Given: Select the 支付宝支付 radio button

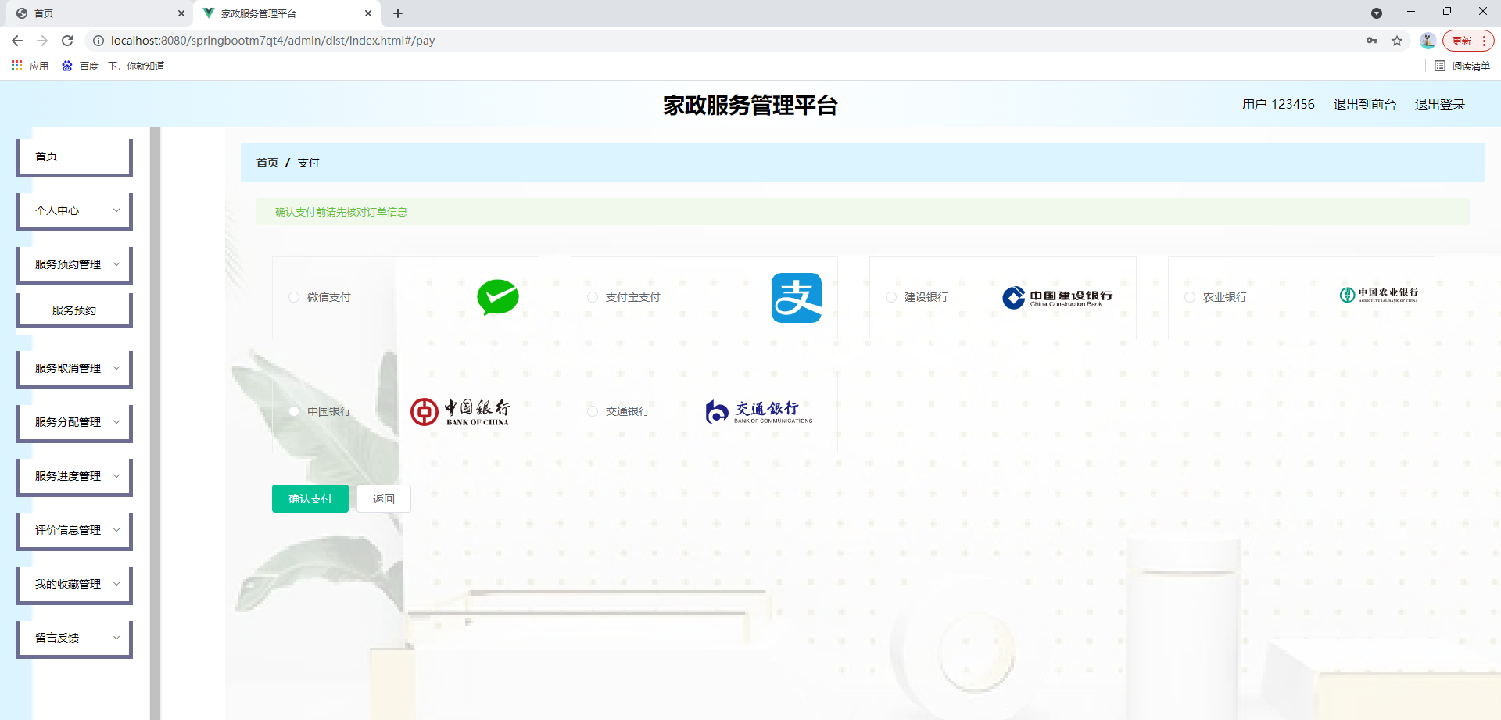Looking at the screenshot, I should tap(593, 297).
